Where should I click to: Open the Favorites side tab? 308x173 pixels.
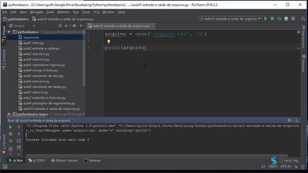3,144
